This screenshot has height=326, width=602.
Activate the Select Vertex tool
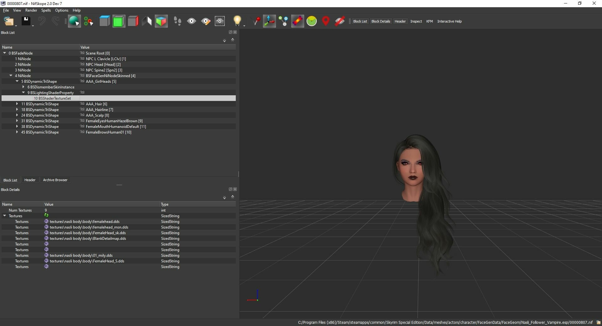point(89,21)
